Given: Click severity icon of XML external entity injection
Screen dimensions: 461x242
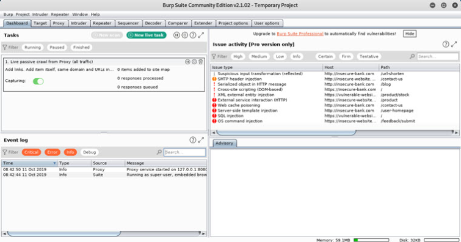Looking at the screenshot, I should point(214,95).
